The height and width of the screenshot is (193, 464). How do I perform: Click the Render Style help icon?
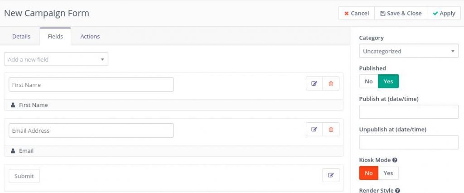pyautogui.click(x=397, y=191)
